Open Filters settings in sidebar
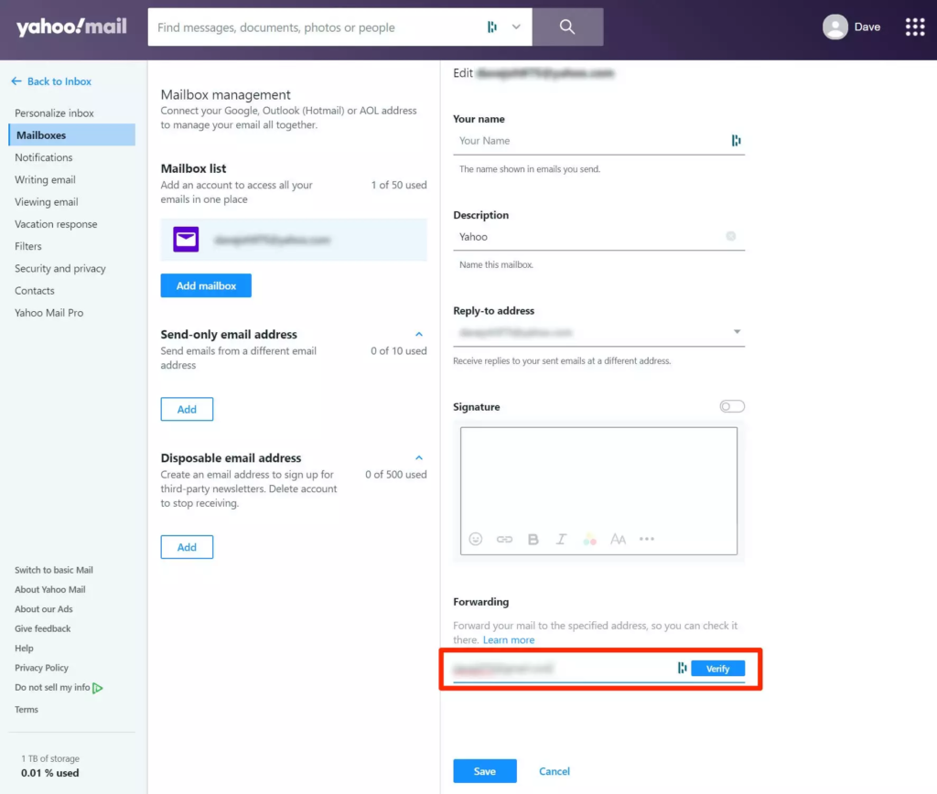Viewport: 937px width, 794px height. click(x=28, y=246)
